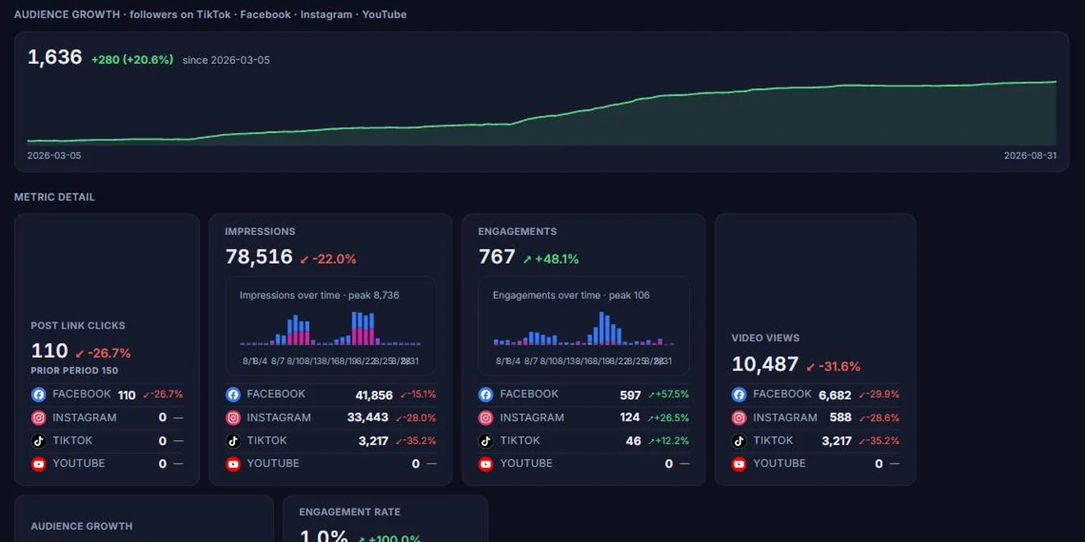The width and height of the screenshot is (1085, 542).
Task: Click Facebook engagements value 597
Action: tap(630, 395)
